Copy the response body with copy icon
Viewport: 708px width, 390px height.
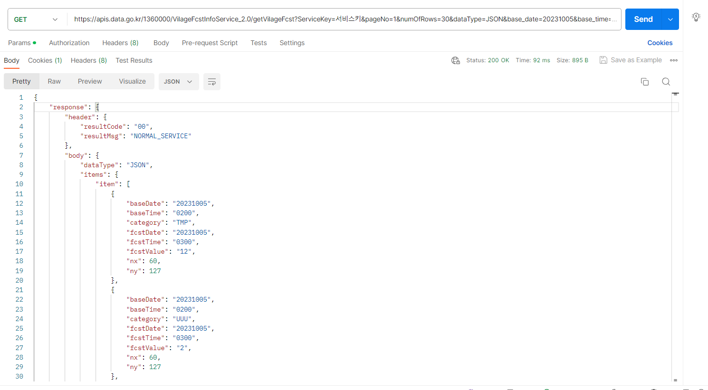(645, 82)
